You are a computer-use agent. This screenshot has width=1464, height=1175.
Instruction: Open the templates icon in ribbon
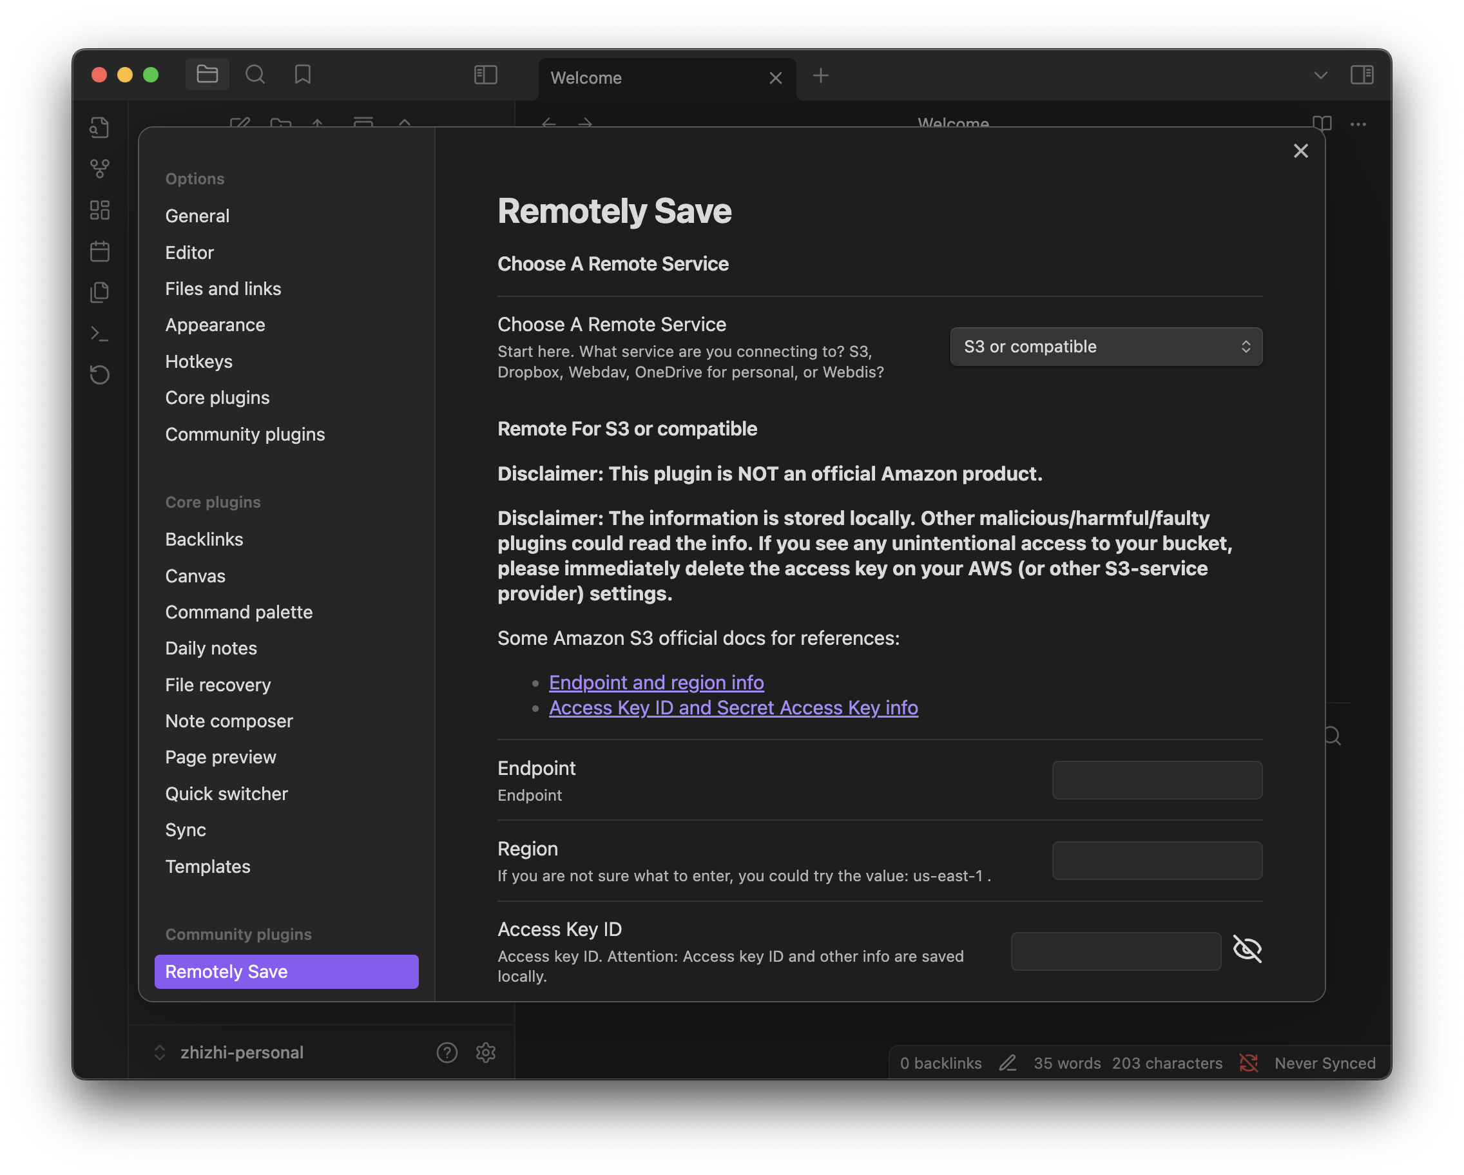coord(100,292)
